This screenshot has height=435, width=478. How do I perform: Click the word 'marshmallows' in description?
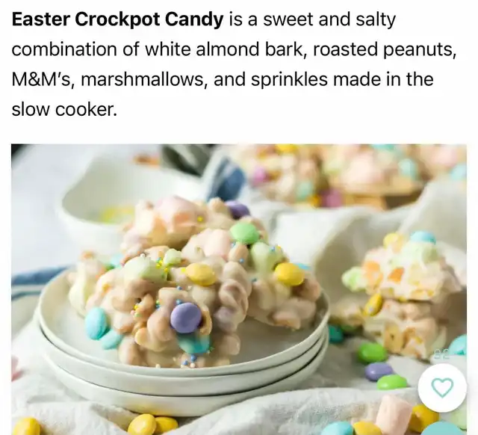click(141, 79)
